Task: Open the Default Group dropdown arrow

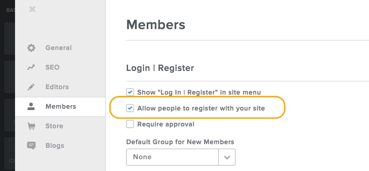Action: tap(227, 157)
